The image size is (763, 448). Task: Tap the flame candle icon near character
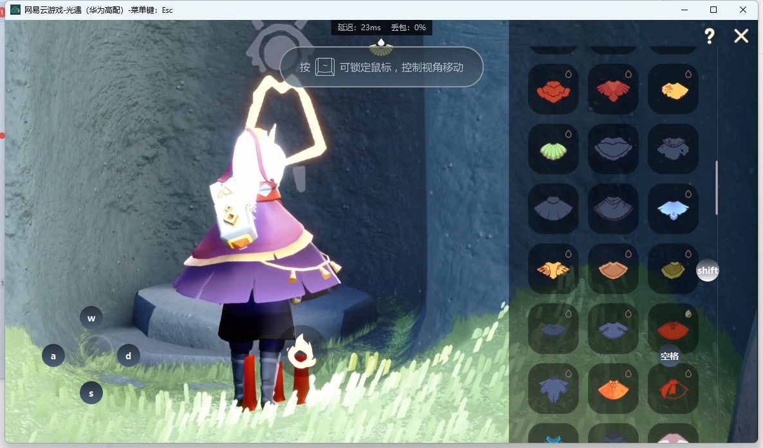(x=301, y=354)
